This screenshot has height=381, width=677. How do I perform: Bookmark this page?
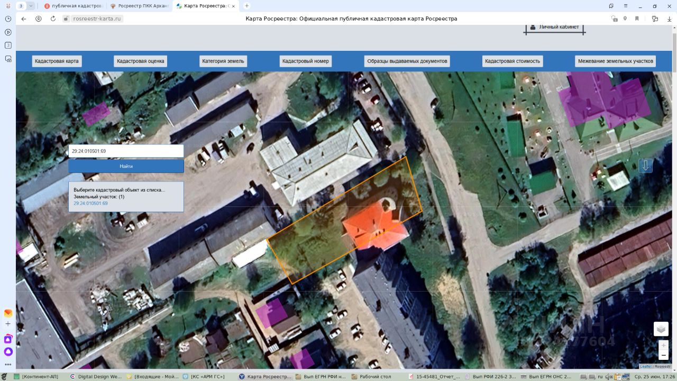tap(637, 19)
